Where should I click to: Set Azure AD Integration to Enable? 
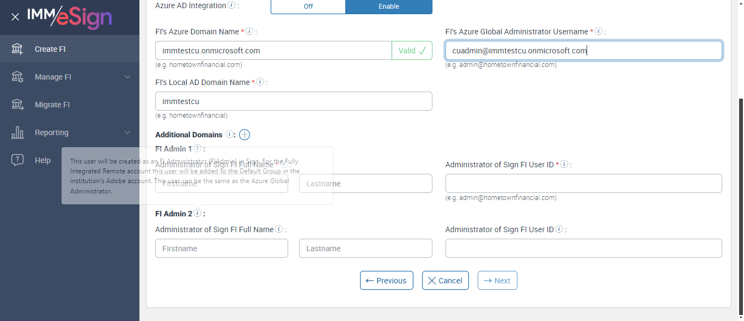pos(388,7)
